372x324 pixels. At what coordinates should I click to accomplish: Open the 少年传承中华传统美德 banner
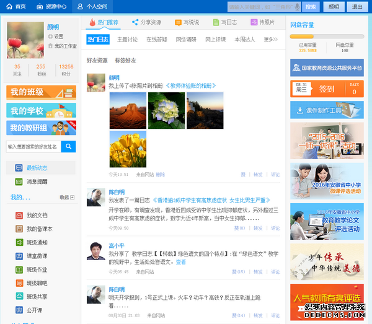pos(327,261)
